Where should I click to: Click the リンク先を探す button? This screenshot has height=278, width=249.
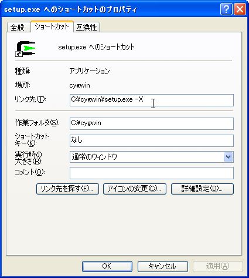[67, 189]
